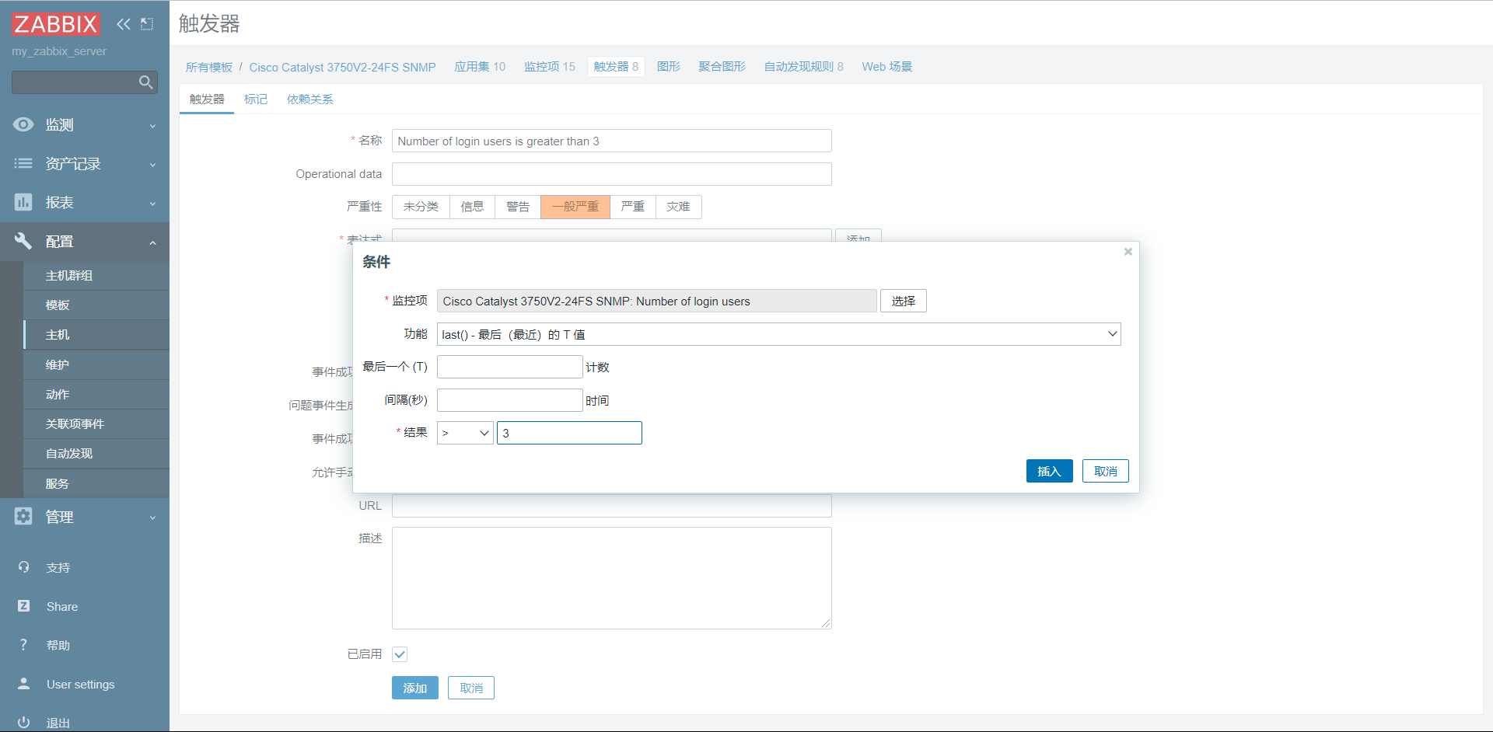Open Cisco Catalyst 3750V2-24FS SNMP link

pyautogui.click(x=342, y=67)
